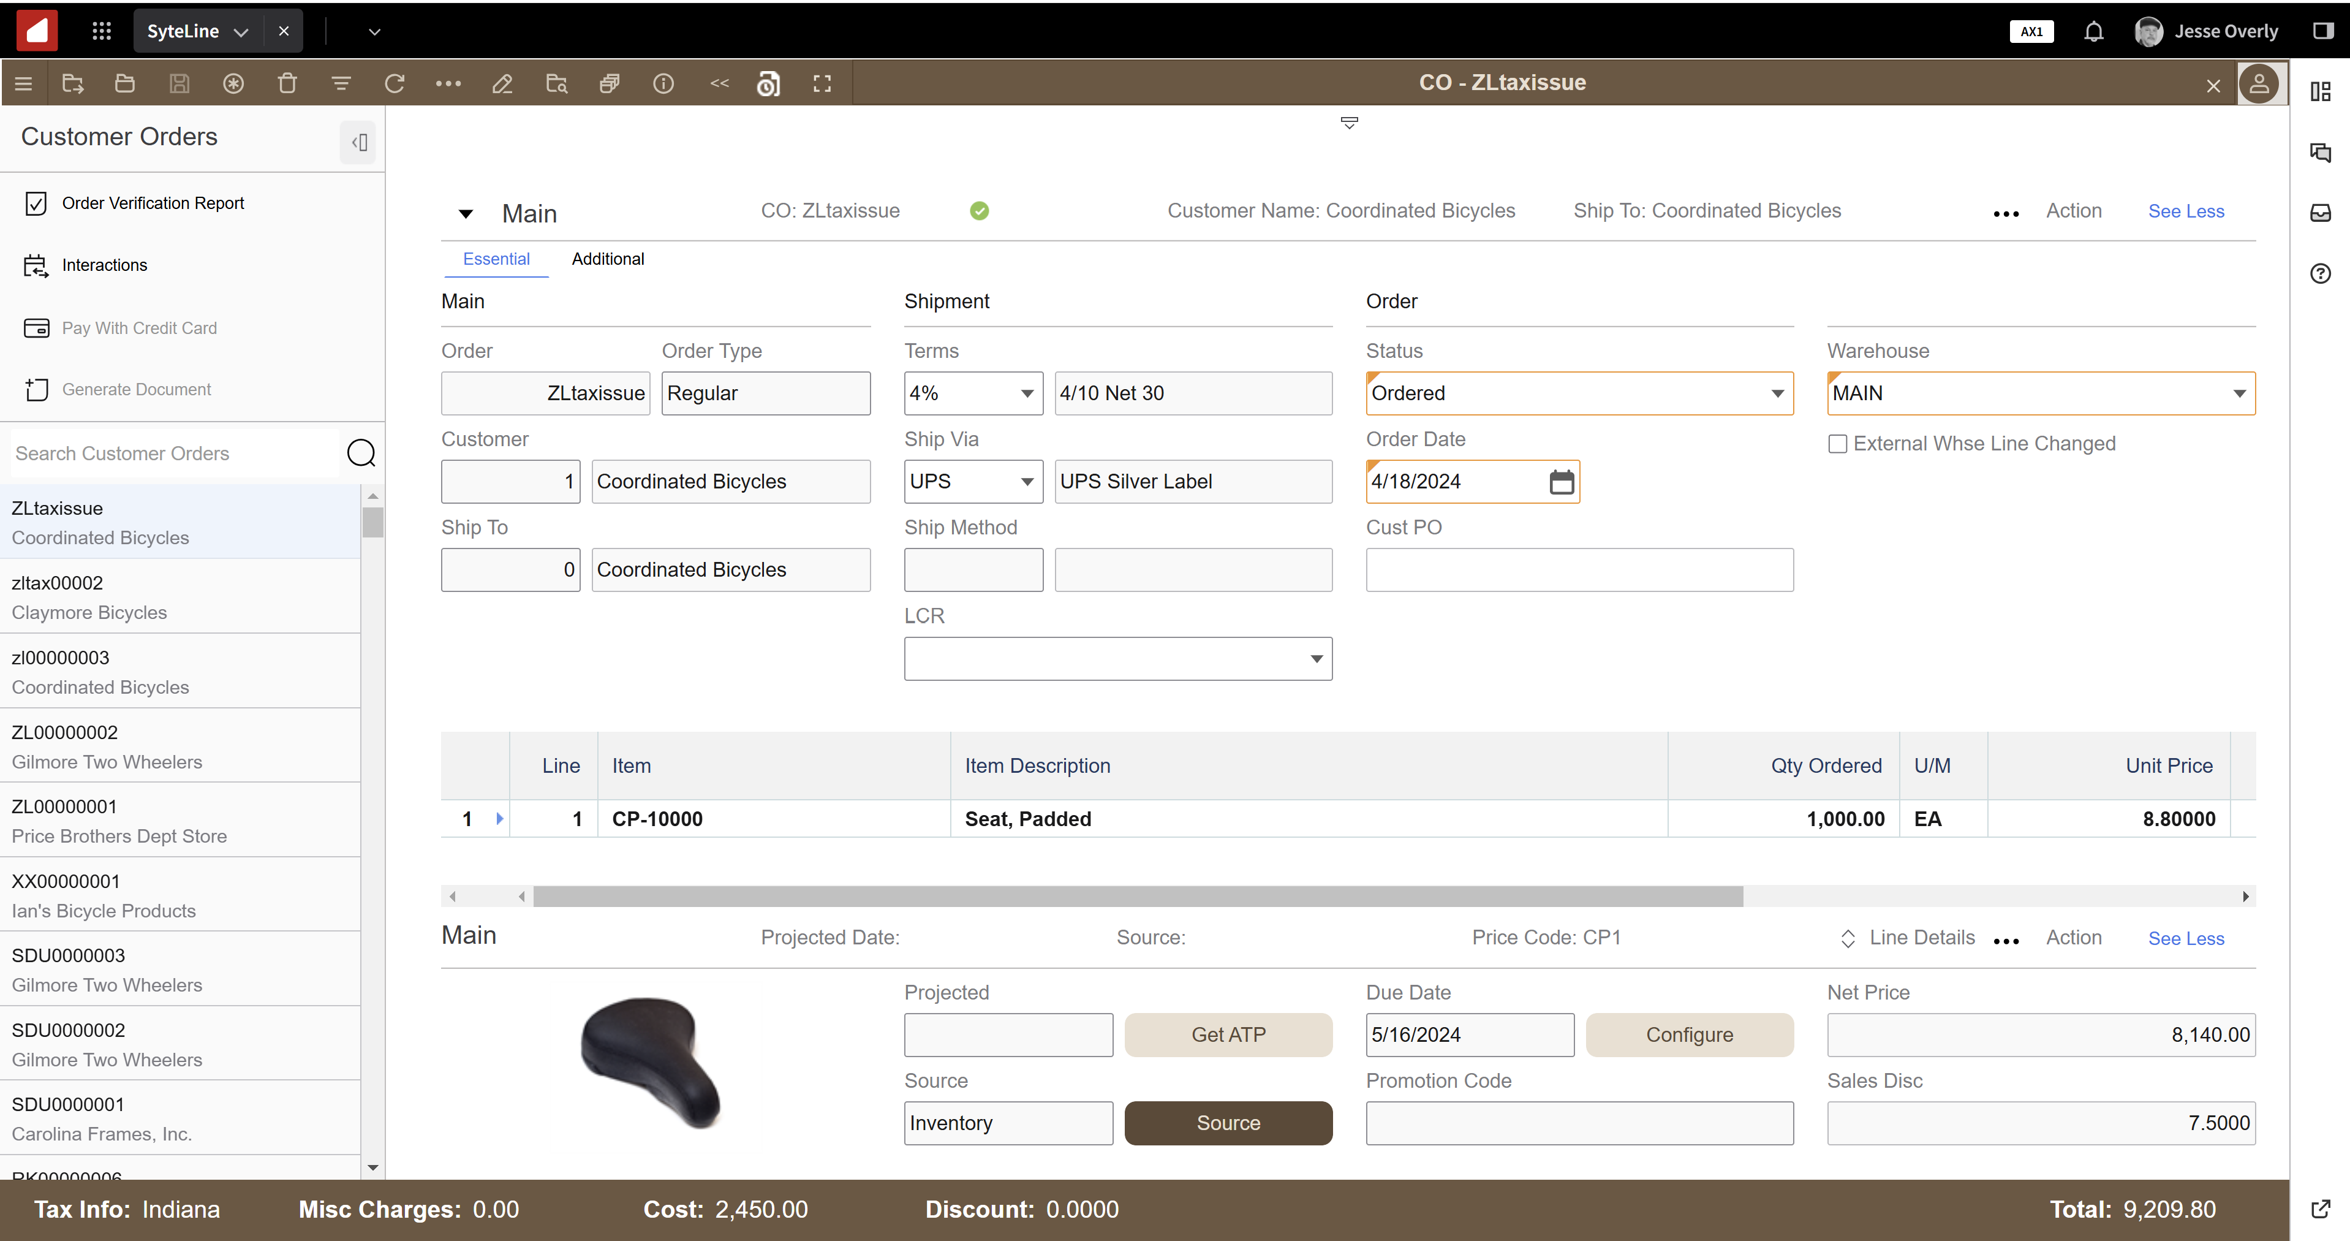Click the filter icon in toolbar

341,83
